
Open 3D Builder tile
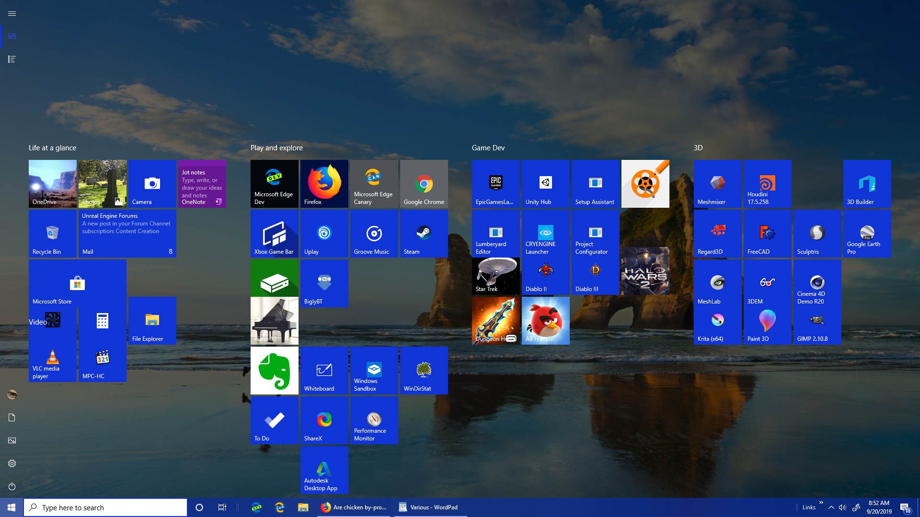867,184
